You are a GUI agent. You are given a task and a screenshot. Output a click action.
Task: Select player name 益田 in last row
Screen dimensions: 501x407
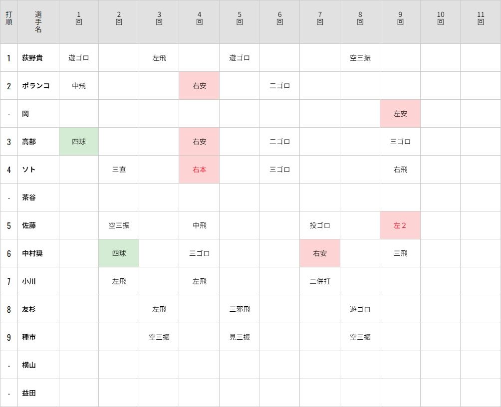[x=29, y=393]
